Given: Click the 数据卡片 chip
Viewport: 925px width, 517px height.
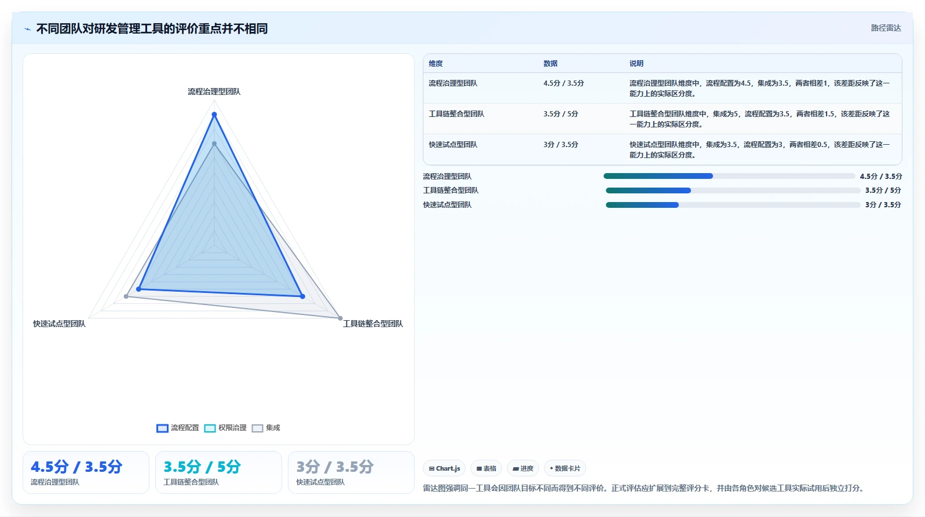Looking at the screenshot, I should coord(565,468).
